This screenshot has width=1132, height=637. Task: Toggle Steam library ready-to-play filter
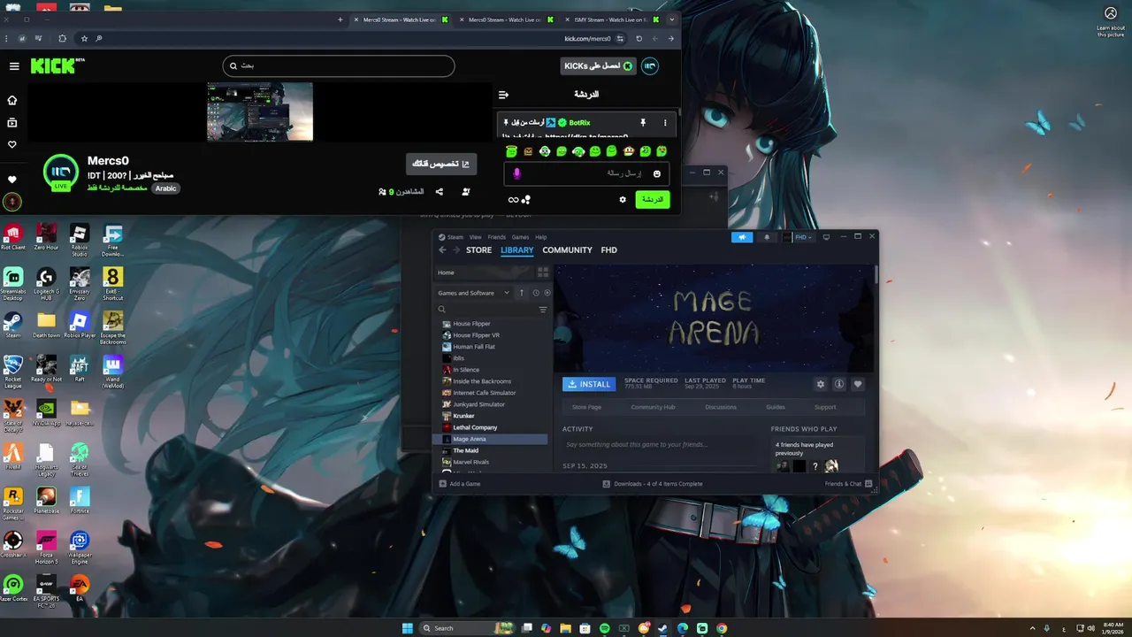tap(547, 293)
